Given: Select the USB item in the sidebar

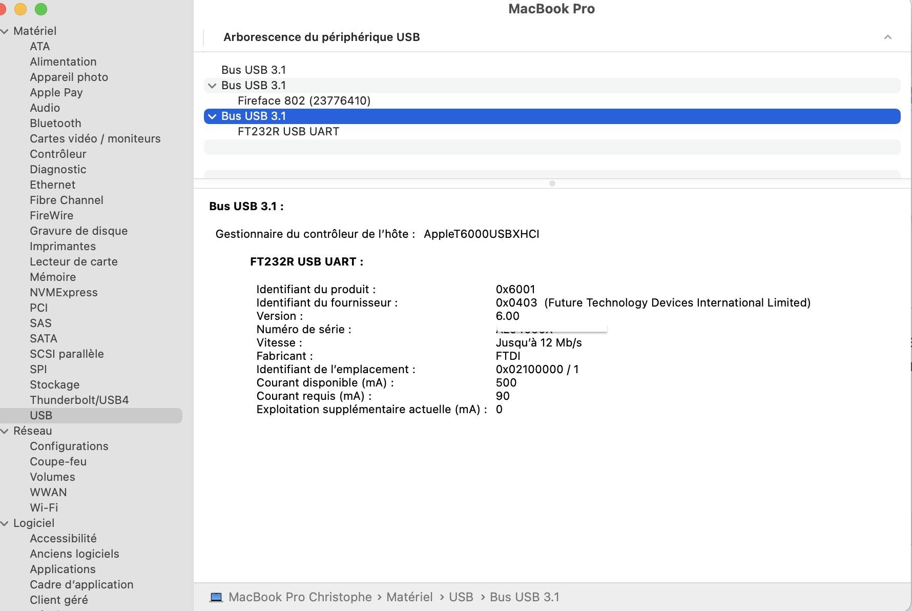Looking at the screenshot, I should (x=91, y=416).
